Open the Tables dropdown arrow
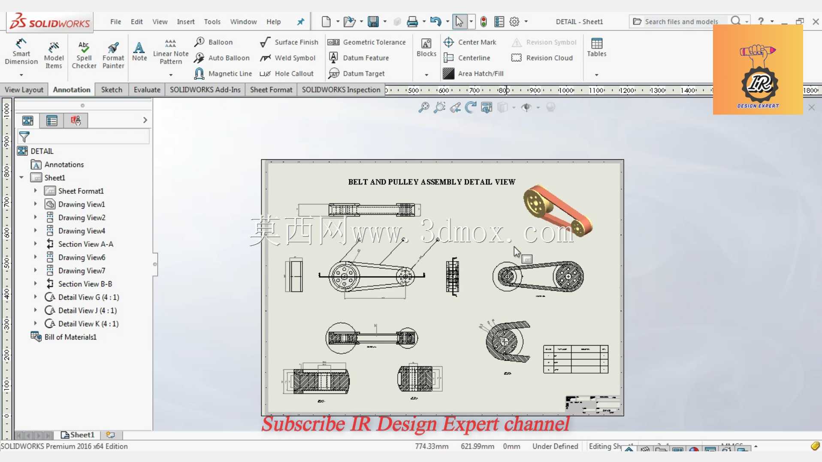Image resolution: width=822 pixels, height=462 pixels. 597,75
